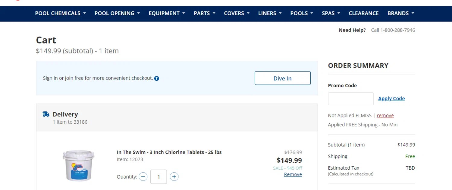Viewport: 452px width, 190px height.
Task: Increase quantity with the plus icon
Action: coord(174,177)
